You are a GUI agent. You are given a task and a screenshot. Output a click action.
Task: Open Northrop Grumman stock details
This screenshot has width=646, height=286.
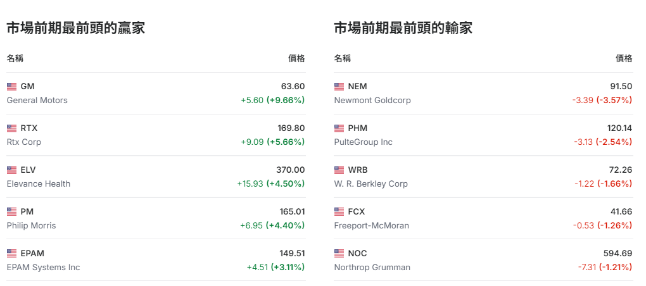[372, 268]
